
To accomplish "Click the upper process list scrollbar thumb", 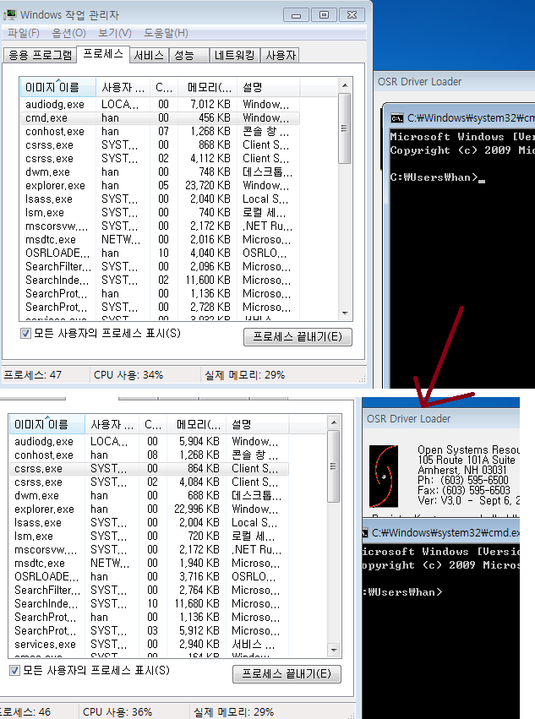I will 345,128.
